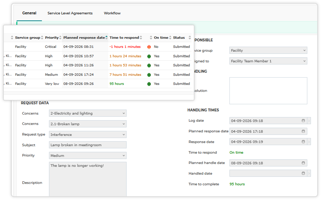Switch to Service Level Agreements tab
This screenshot has width=321, height=200.
coord(70,13)
